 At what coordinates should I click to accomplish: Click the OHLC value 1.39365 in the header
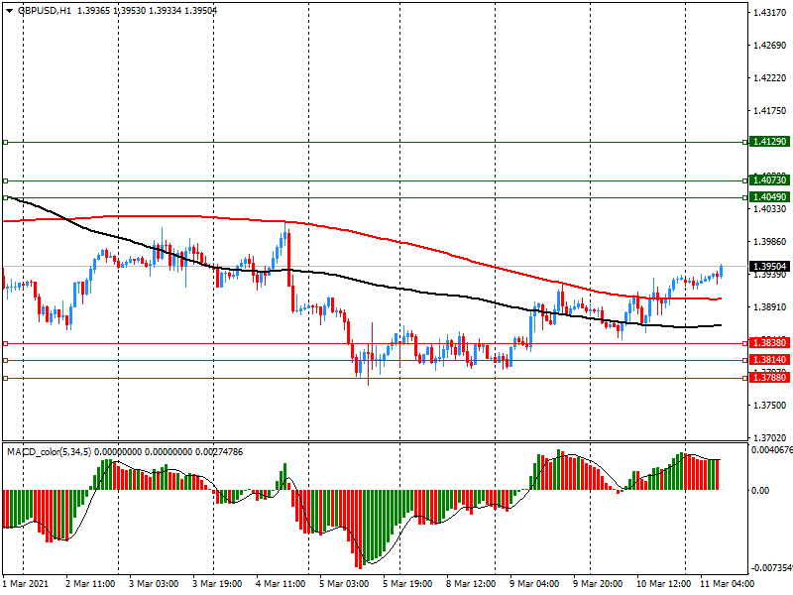coord(93,10)
